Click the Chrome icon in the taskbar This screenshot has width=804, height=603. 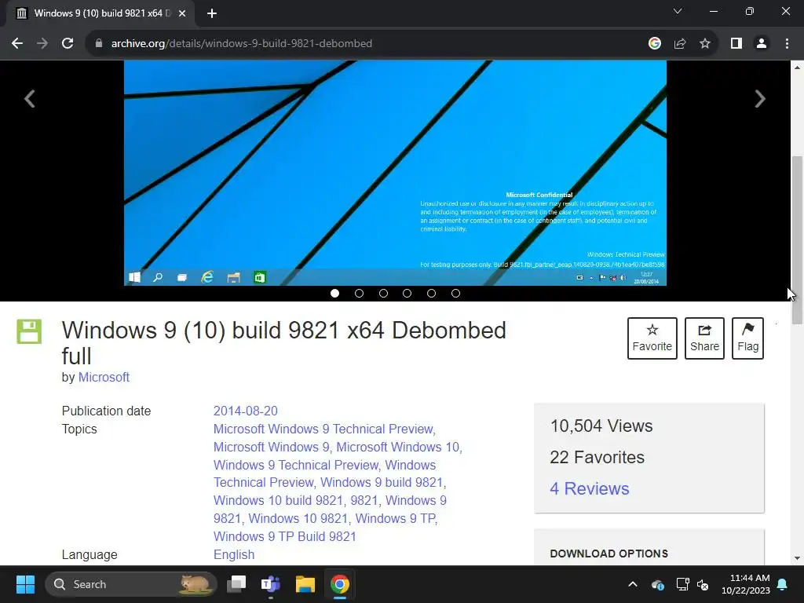(339, 584)
